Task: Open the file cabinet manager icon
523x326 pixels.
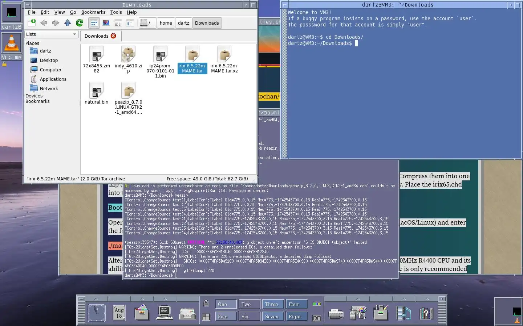Action: 142,313
